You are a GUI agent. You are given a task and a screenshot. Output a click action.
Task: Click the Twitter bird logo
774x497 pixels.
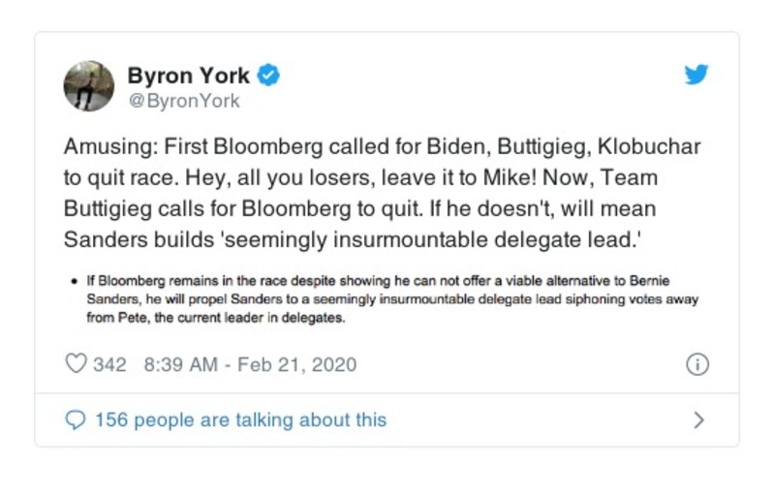(697, 76)
